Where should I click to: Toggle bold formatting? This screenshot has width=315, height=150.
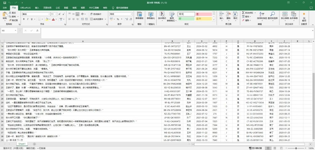tap(24, 19)
